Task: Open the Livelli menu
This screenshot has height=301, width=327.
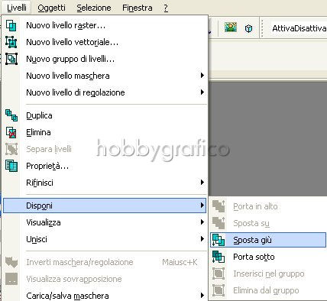Action: coord(17,8)
